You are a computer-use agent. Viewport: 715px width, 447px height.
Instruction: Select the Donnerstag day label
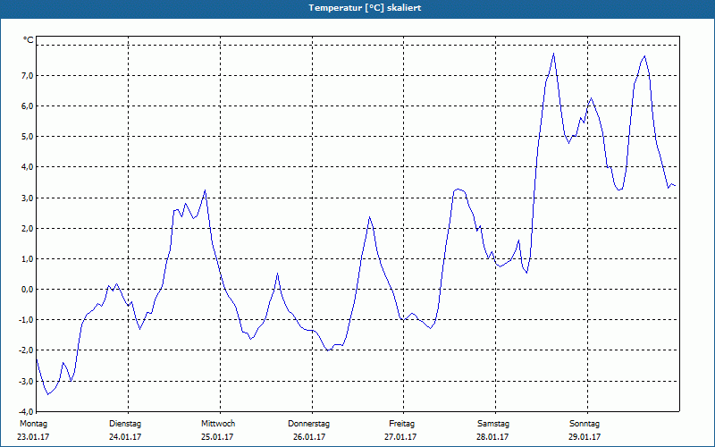pos(308,424)
